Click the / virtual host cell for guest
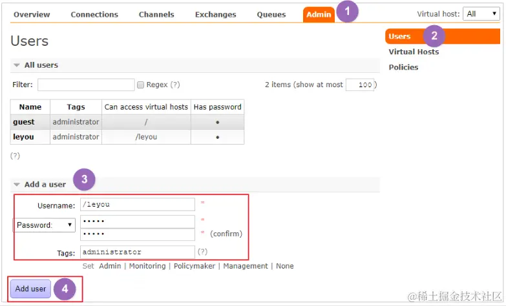 (x=146, y=122)
